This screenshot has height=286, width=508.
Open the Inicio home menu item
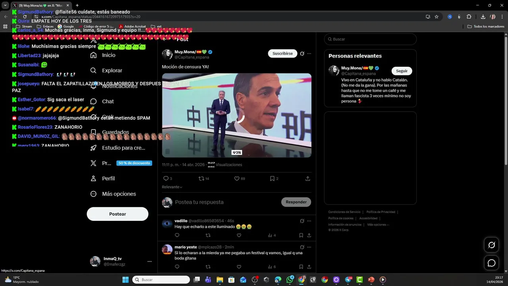tap(103, 55)
